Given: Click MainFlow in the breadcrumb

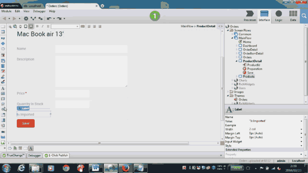Looking at the screenshot, I should 187,26.
